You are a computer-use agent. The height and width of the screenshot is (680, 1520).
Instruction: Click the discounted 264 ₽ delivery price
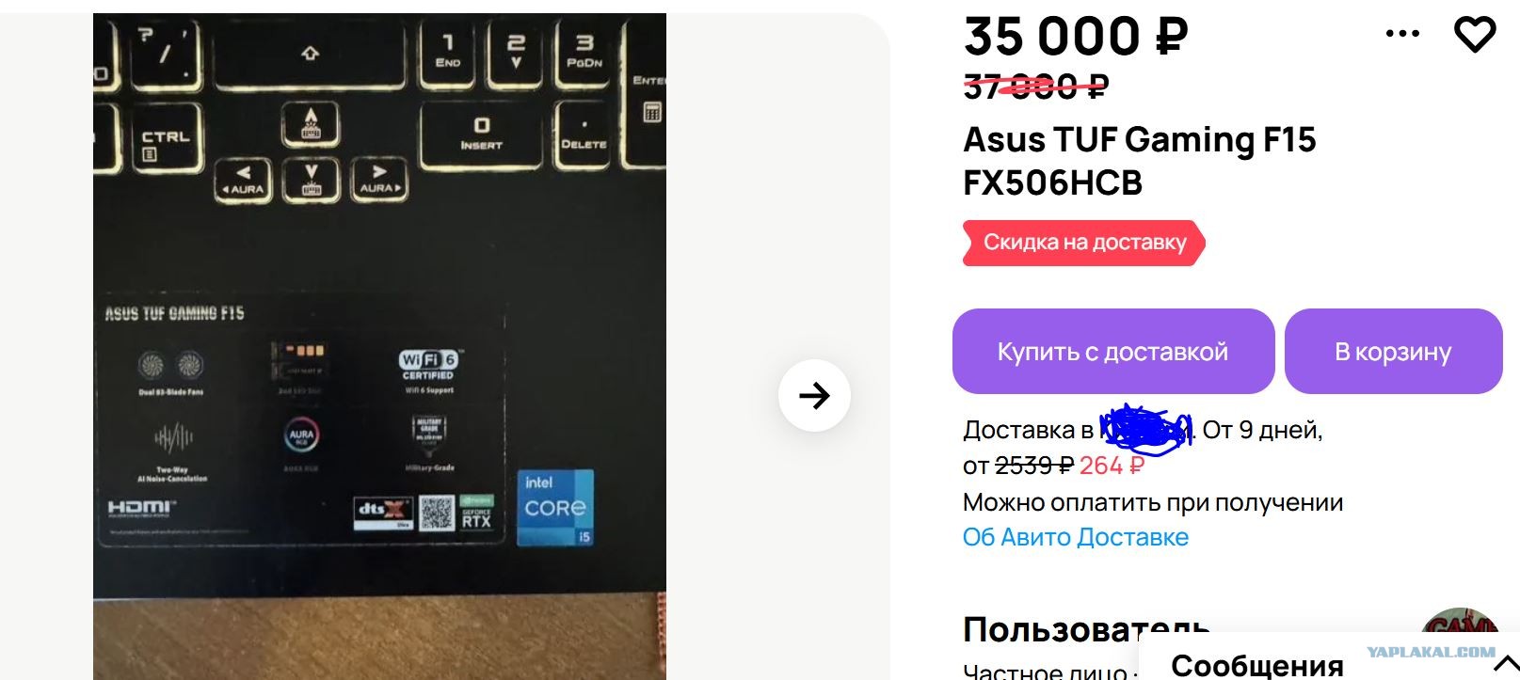1112,466
